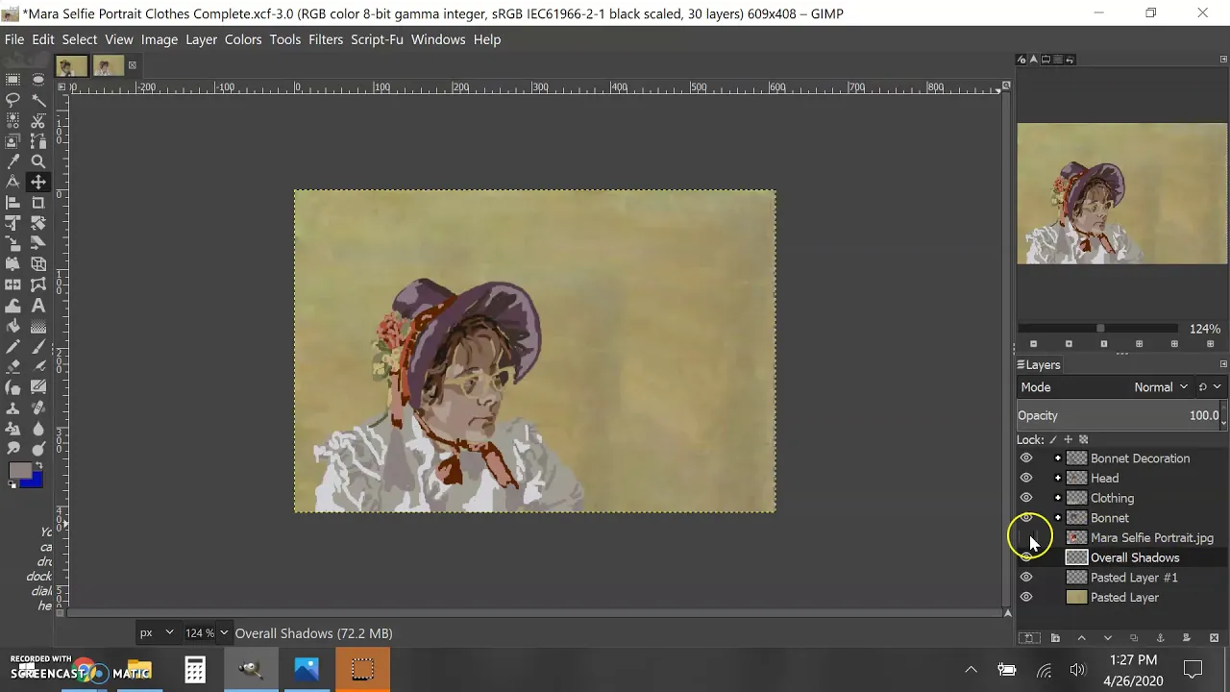Screen dimensions: 1230x692
Task: Select the Bonnet layer
Action: tap(1110, 518)
